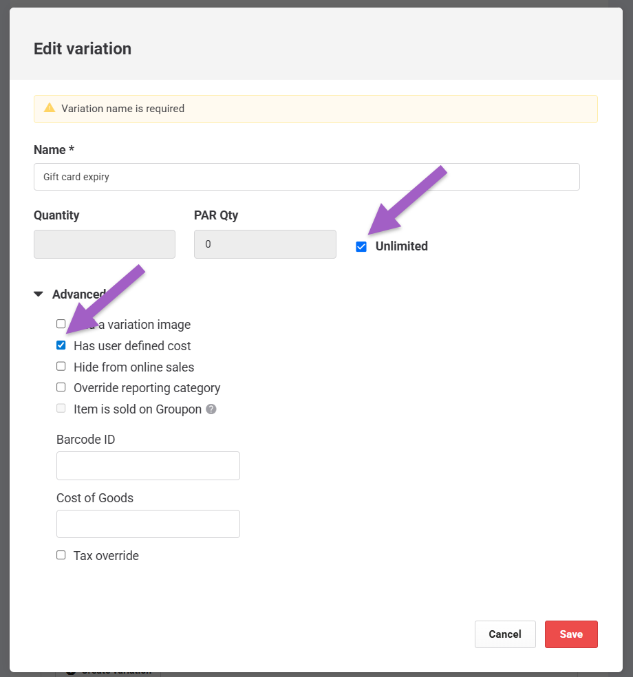Collapse the Advanced section triangle
Image resolution: width=633 pixels, height=677 pixels.
click(39, 294)
